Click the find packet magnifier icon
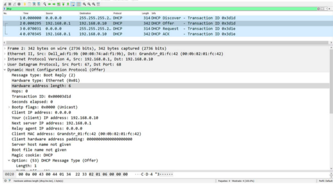Screen dimensions: 333x185 click(45, 4)
